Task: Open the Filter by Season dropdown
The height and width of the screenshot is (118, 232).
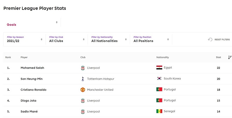Action: pos(25,39)
